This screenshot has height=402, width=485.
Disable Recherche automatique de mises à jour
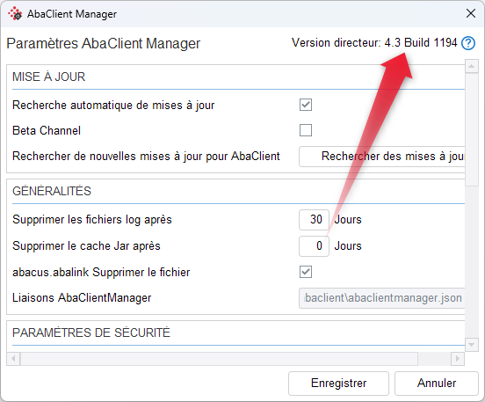[x=306, y=105]
